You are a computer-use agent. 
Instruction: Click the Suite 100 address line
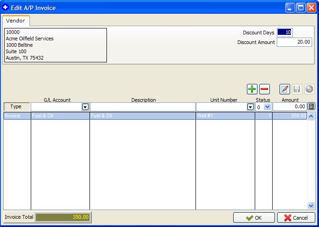pyautogui.click(x=16, y=51)
